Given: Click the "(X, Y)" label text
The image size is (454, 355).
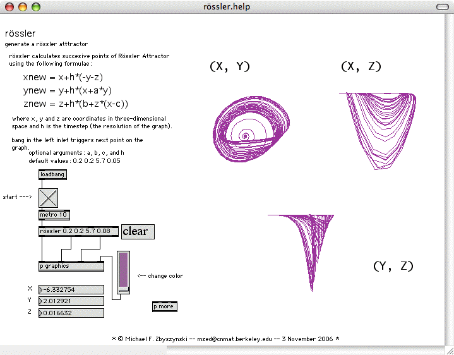Looking at the screenshot, I should coord(230,66).
